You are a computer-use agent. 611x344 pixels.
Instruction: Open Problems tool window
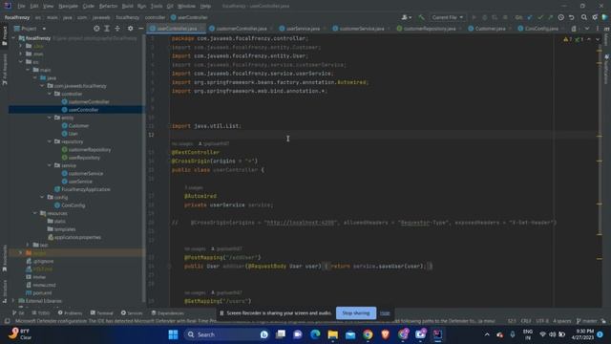pyautogui.click(x=70, y=313)
